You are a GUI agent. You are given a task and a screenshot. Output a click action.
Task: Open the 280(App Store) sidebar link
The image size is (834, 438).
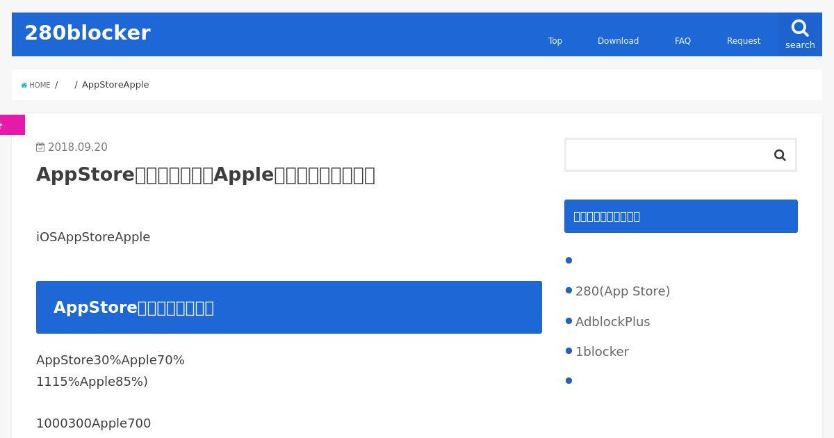coord(623,291)
